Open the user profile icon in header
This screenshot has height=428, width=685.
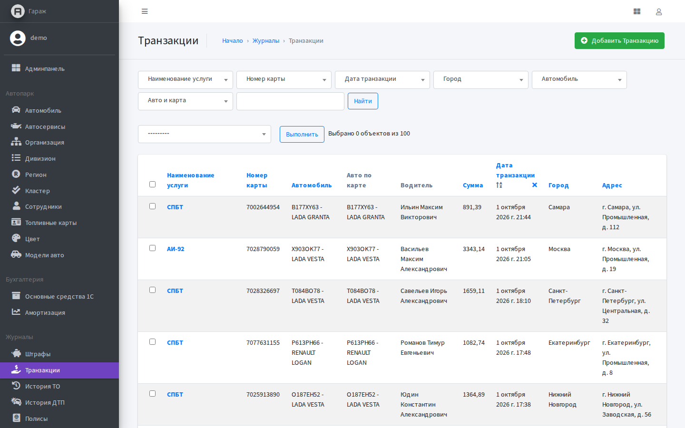[x=659, y=11]
